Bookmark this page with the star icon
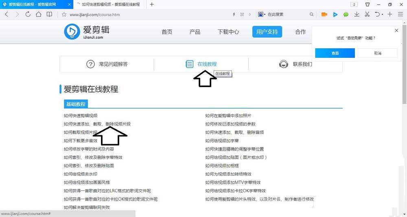This screenshot has height=217, width=407. coord(64,15)
